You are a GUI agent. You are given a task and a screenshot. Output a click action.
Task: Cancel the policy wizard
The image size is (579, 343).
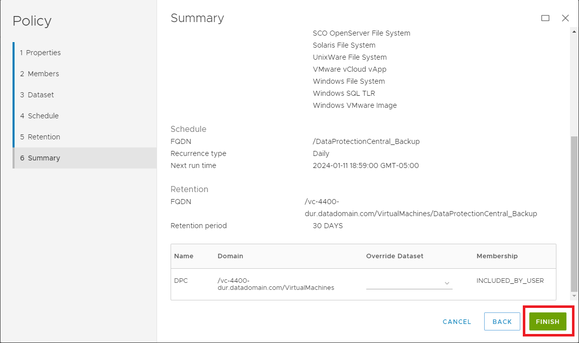point(457,322)
